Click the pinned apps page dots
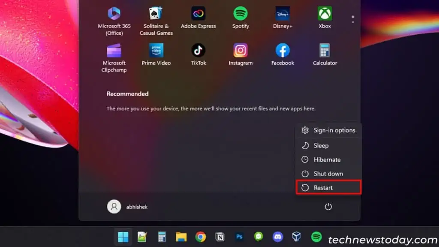 (x=353, y=19)
